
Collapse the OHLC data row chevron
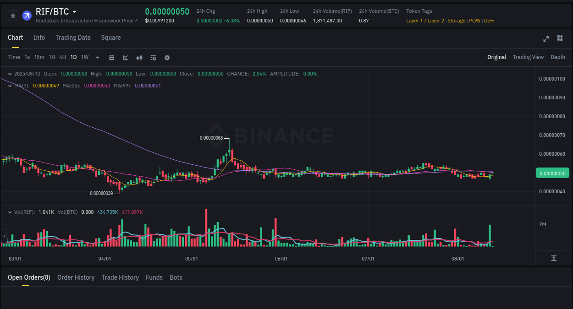pyautogui.click(x=10, y=73)
